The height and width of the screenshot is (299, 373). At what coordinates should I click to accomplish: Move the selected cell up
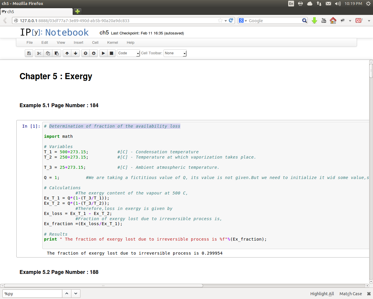(x=67, y=53)
